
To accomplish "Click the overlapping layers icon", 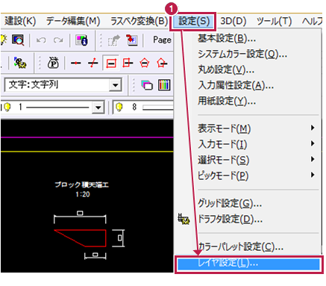I will pos(147,85).
